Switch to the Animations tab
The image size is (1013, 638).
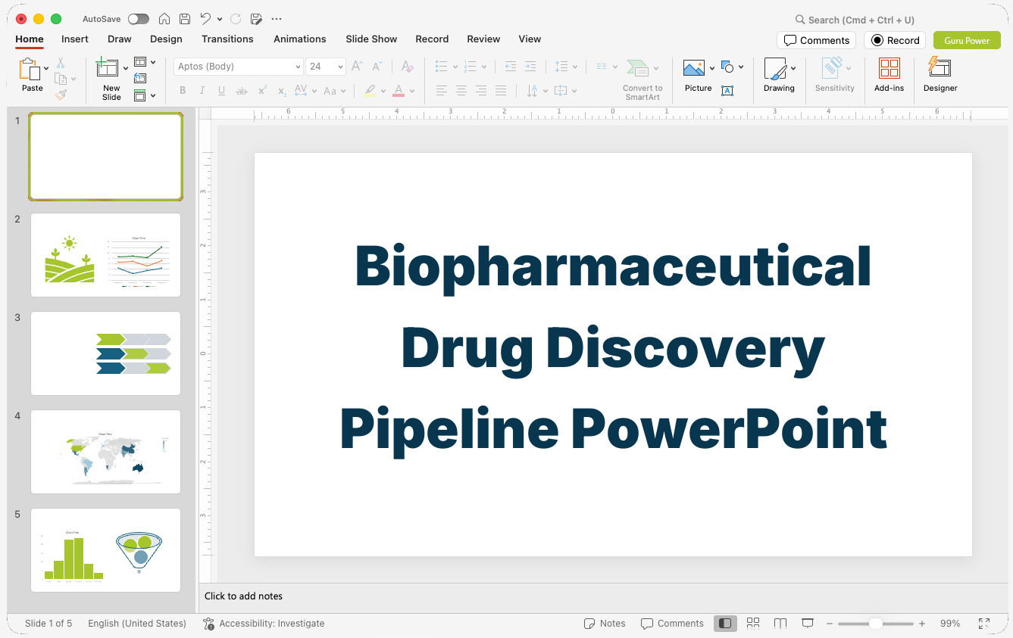[300, 39]
